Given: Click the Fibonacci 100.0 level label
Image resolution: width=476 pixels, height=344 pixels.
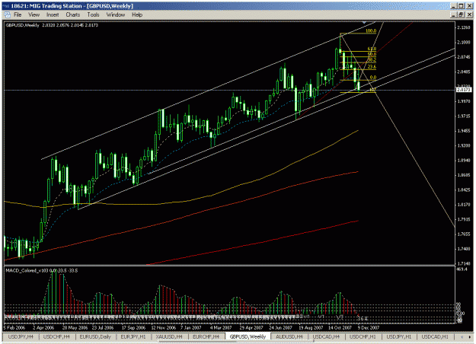Looking at the screenshot, I should point(371,31).
